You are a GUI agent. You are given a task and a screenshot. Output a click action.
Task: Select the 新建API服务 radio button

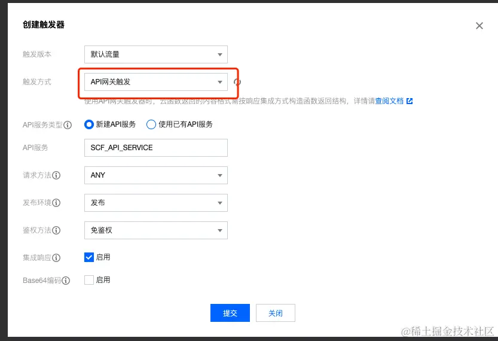pyautogui.click(x=89, y=124)
